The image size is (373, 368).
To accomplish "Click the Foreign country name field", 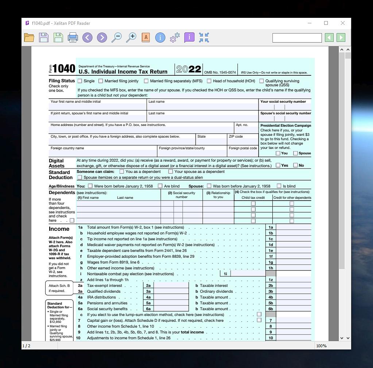I will click(103, 153).
